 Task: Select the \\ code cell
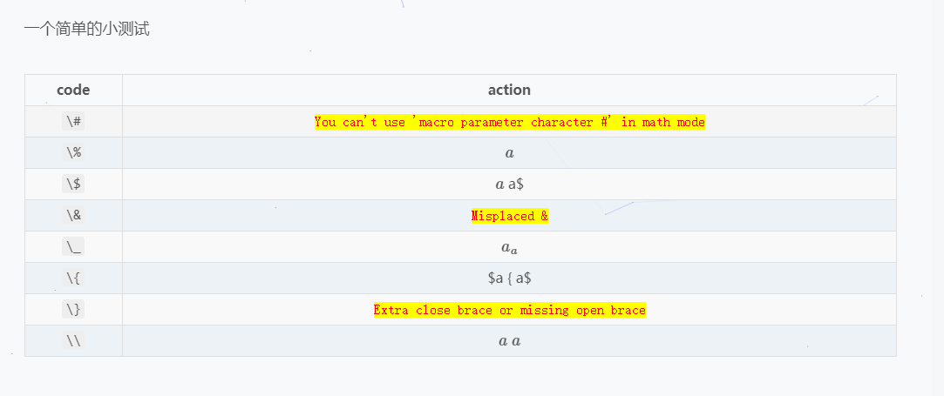pyautogui.click(x=73, y=341)
